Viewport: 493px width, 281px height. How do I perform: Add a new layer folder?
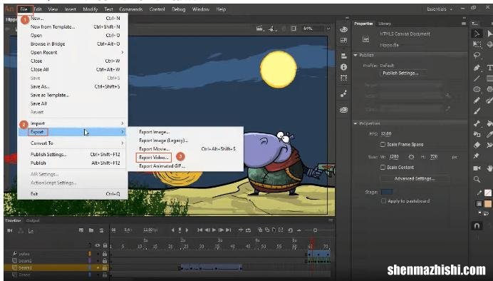tap(91, 230)
